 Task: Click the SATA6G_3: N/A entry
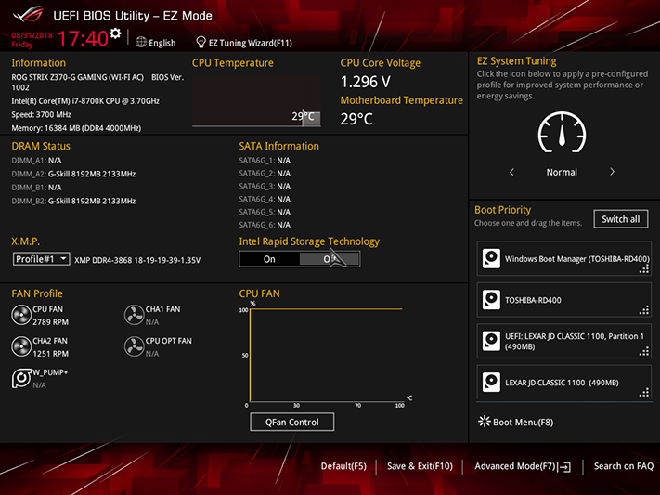(265, 186)
